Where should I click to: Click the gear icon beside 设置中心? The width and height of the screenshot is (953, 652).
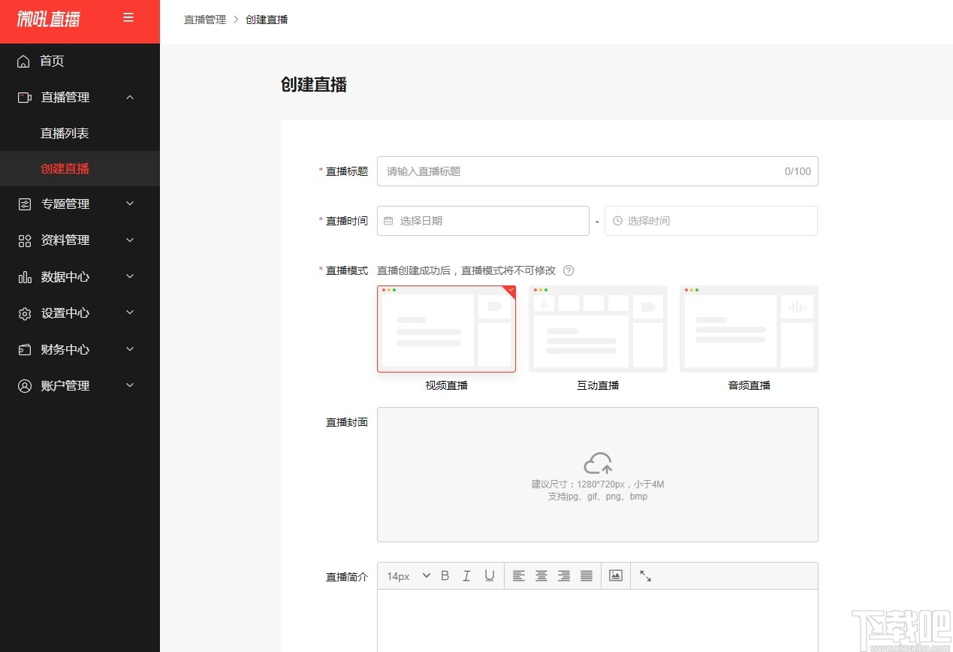24,313
